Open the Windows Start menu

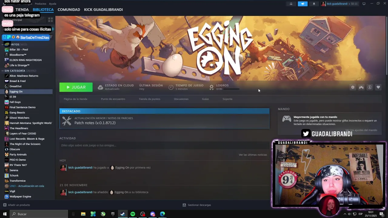(5, 214)
